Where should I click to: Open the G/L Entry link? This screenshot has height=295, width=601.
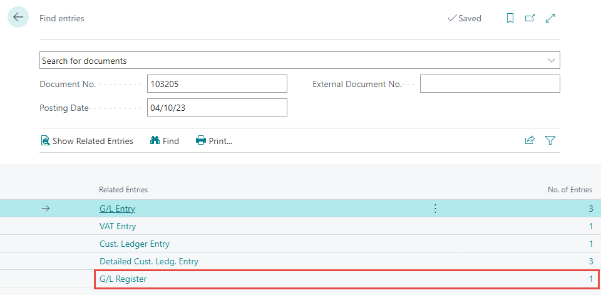(117, 209)
